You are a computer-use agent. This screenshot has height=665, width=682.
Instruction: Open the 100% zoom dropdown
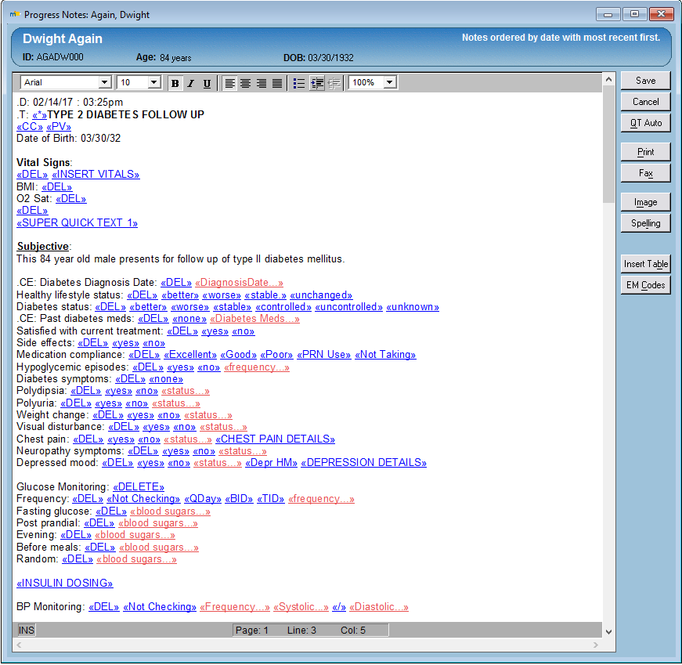(x=390, y=82)
